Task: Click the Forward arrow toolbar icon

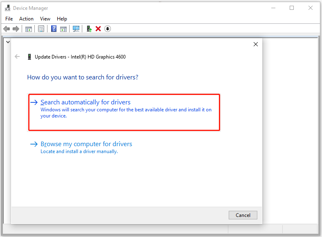Action: pos(16,29)
